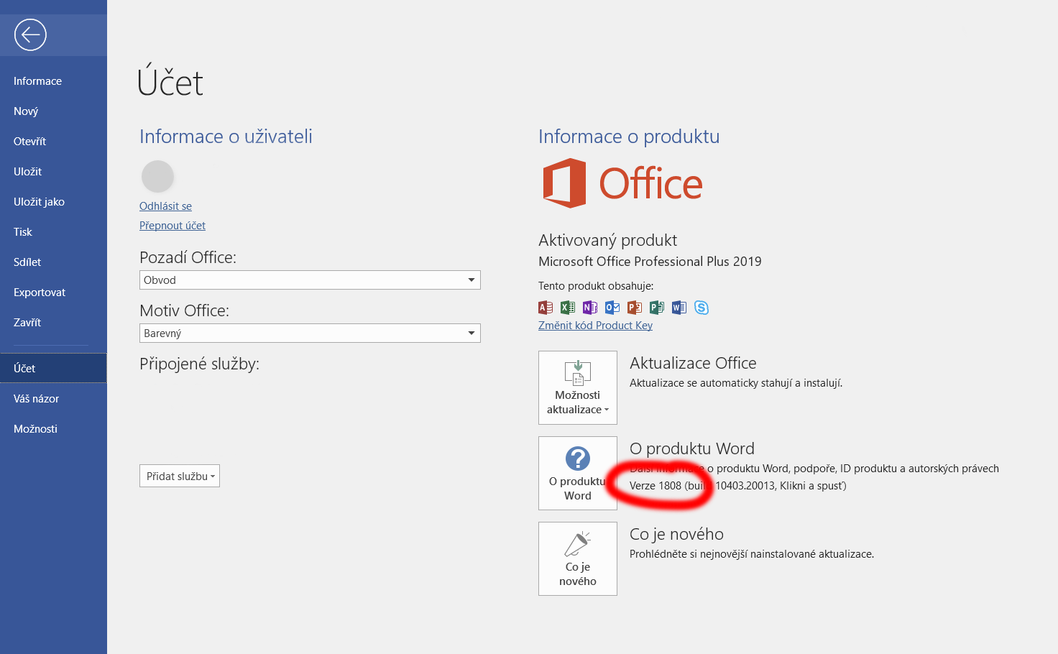Select Váš názor in sidebar
This screenshot has width=1058, height=654.
pos(53,399)
